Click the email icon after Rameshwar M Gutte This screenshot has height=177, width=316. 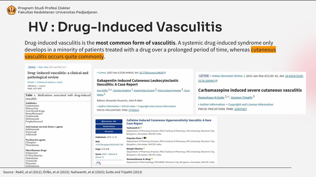[x=228, y=97]
